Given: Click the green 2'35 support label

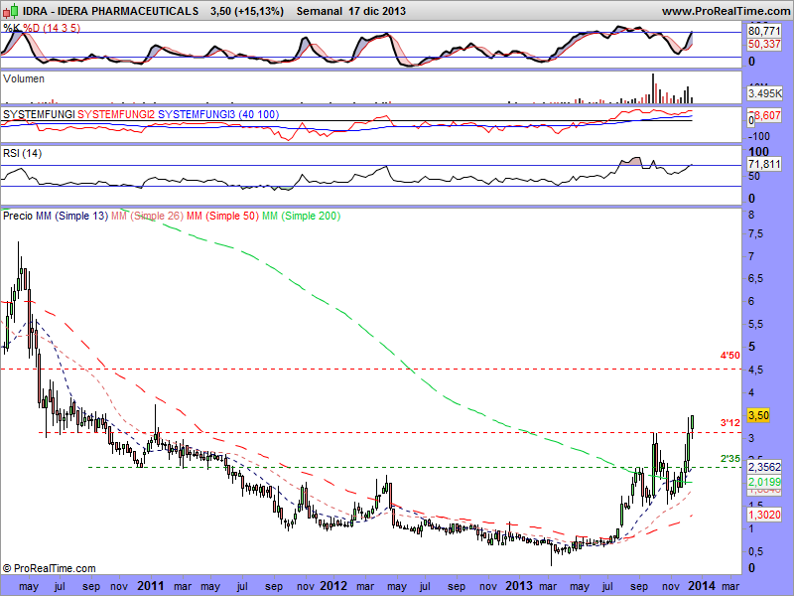Looking at the screenshot, I should [730, 459].
